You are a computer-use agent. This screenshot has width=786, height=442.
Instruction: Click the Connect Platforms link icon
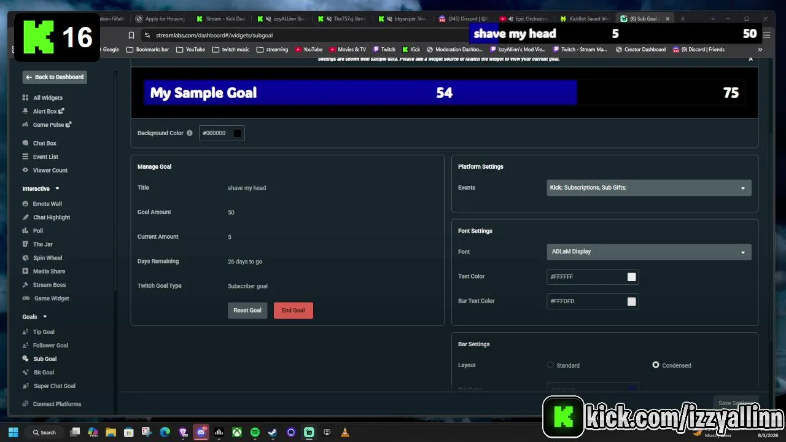click(25, 404)
